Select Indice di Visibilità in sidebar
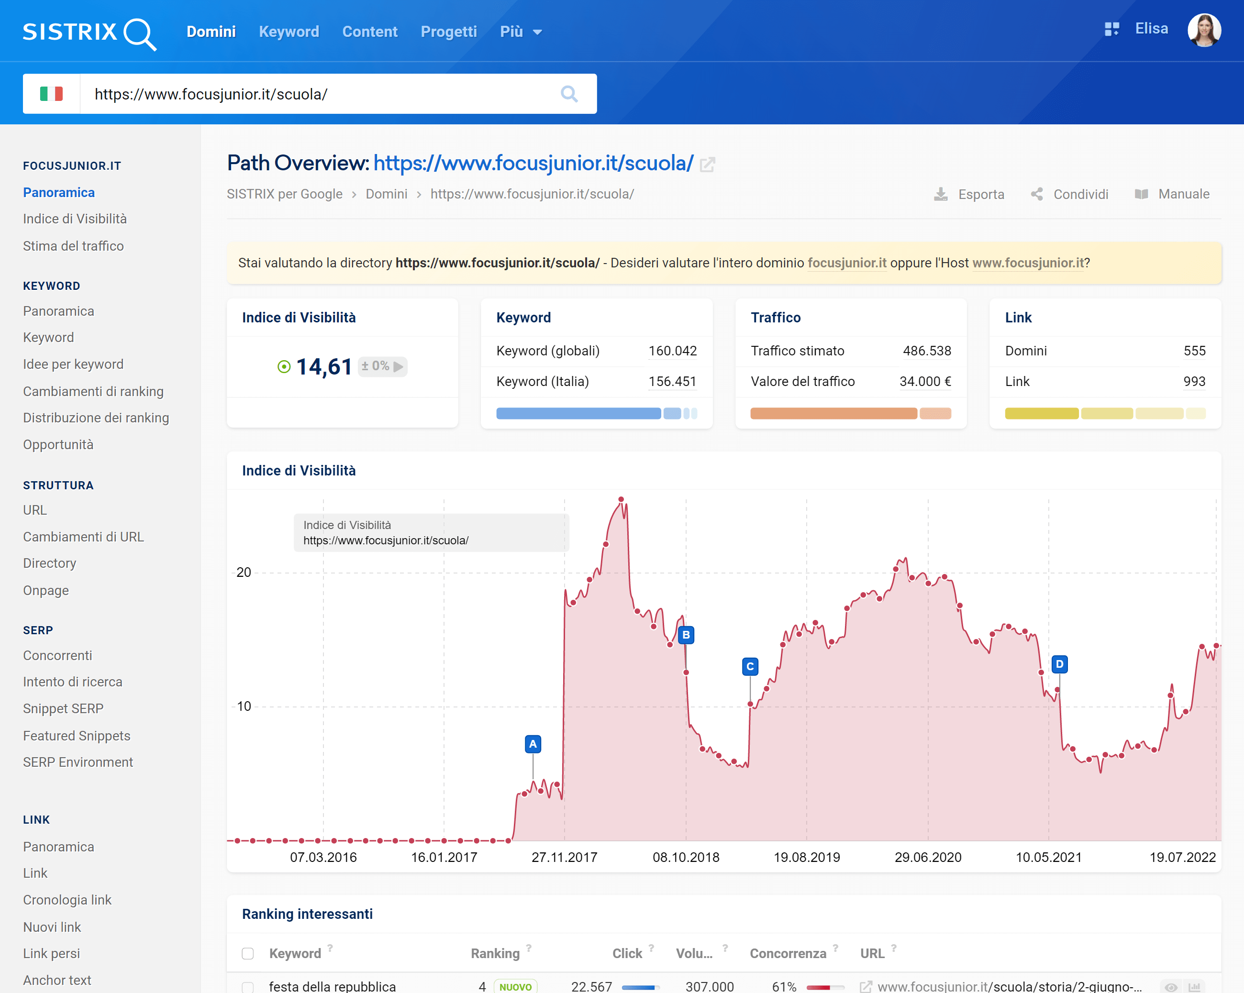 pos(75,219)
